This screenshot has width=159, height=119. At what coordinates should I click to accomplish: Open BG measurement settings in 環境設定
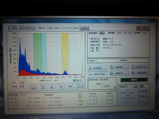(143, 91)
